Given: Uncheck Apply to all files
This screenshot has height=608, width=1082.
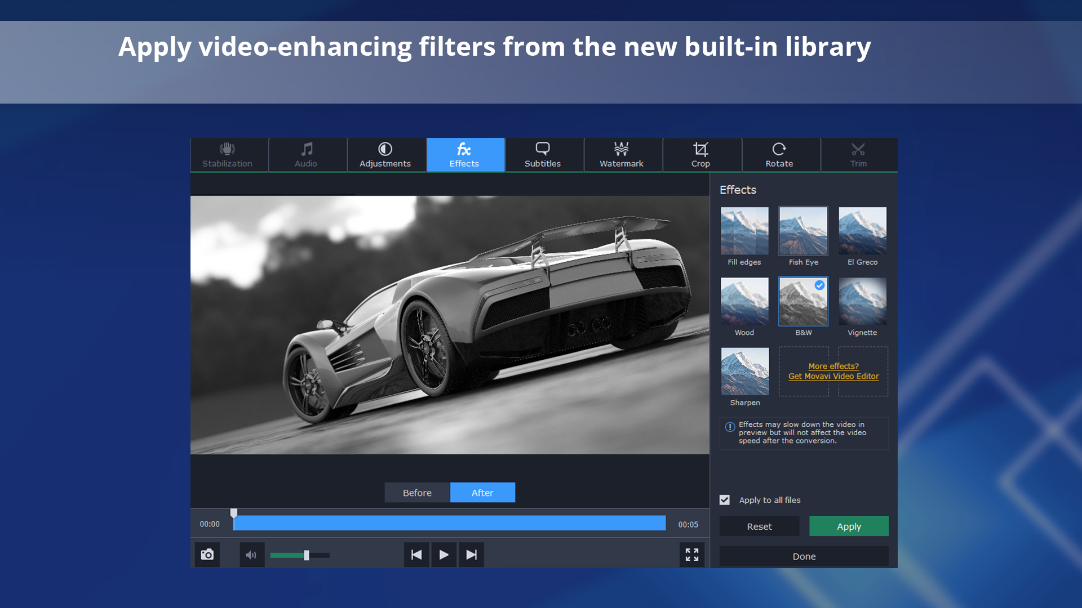Looking at the screenshot, I should coord(724,500).
